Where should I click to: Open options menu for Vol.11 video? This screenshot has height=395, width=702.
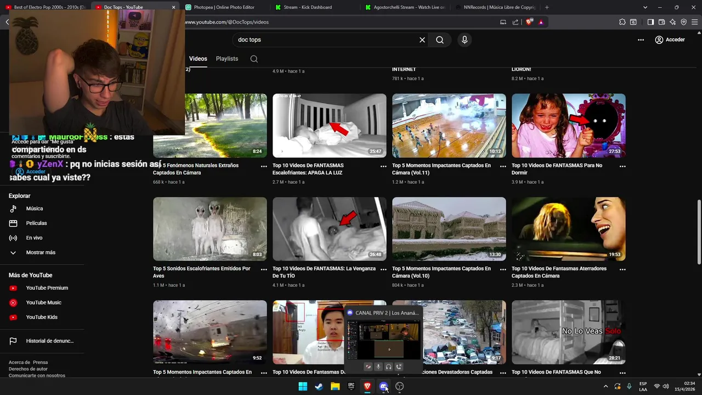pyautogui.click(x=503, y=166)
